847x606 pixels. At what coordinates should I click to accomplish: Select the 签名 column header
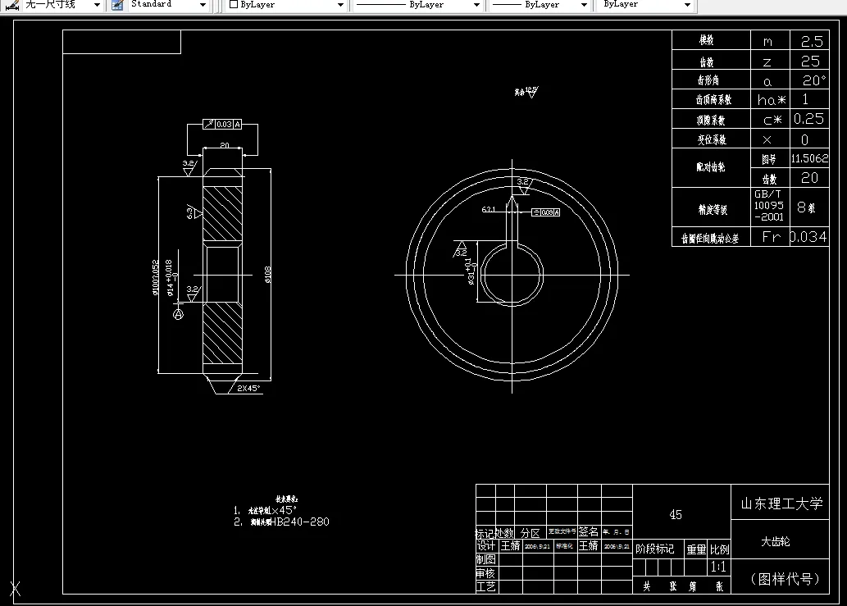point(589,532)
